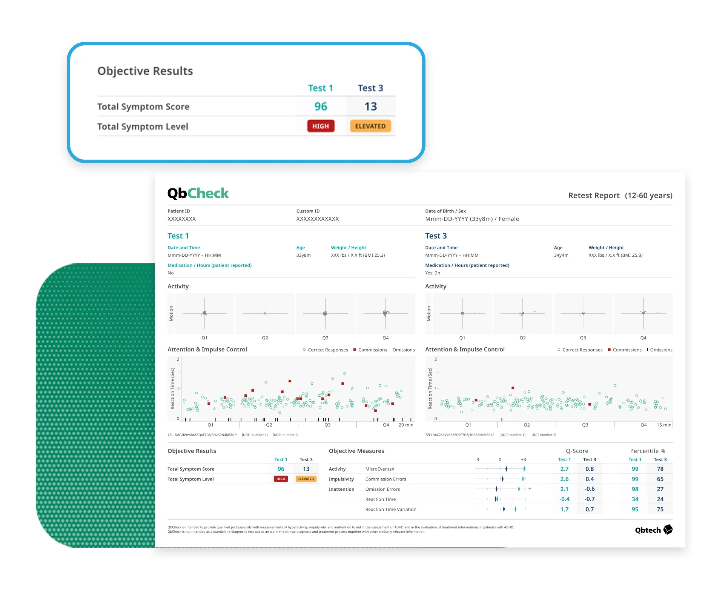
Task: Click the Reaction Time Variation scale
Action: [x=500, y=509]
